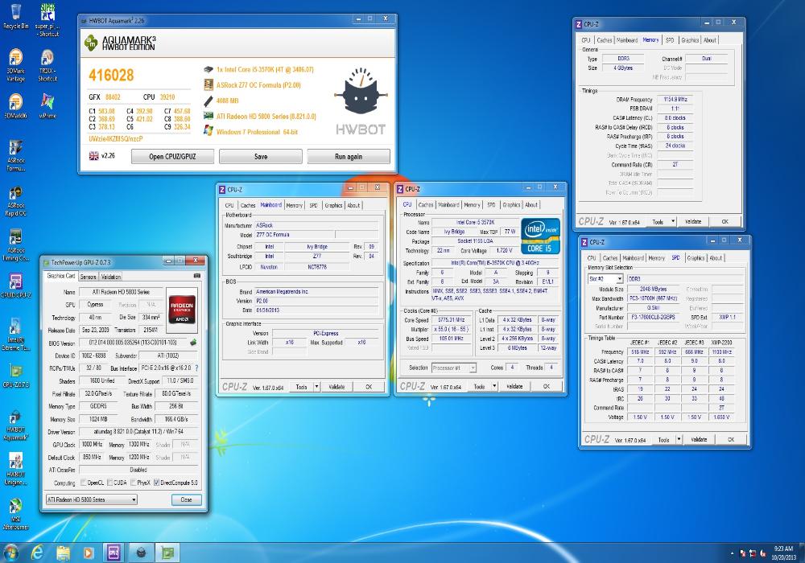Toggle the PhysX checkbox in GPU-Z
The height and width of the screenshot is (563, 805).
(x=134, y=483)
